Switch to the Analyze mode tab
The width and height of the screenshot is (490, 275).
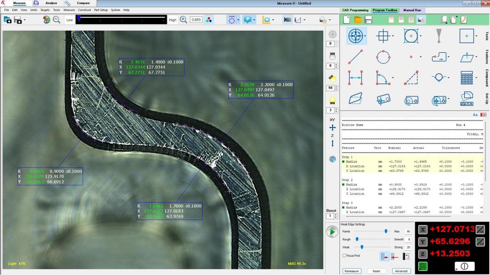[51, 3]
